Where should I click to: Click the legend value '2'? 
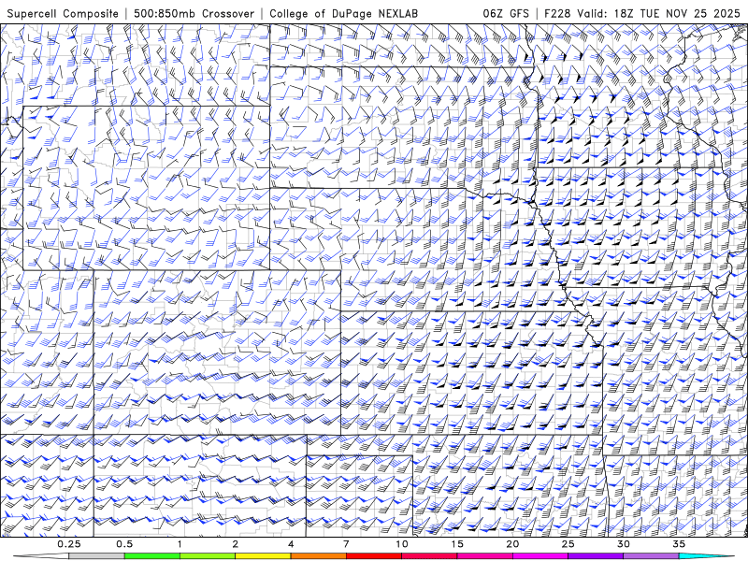click(x=236, y=544)
